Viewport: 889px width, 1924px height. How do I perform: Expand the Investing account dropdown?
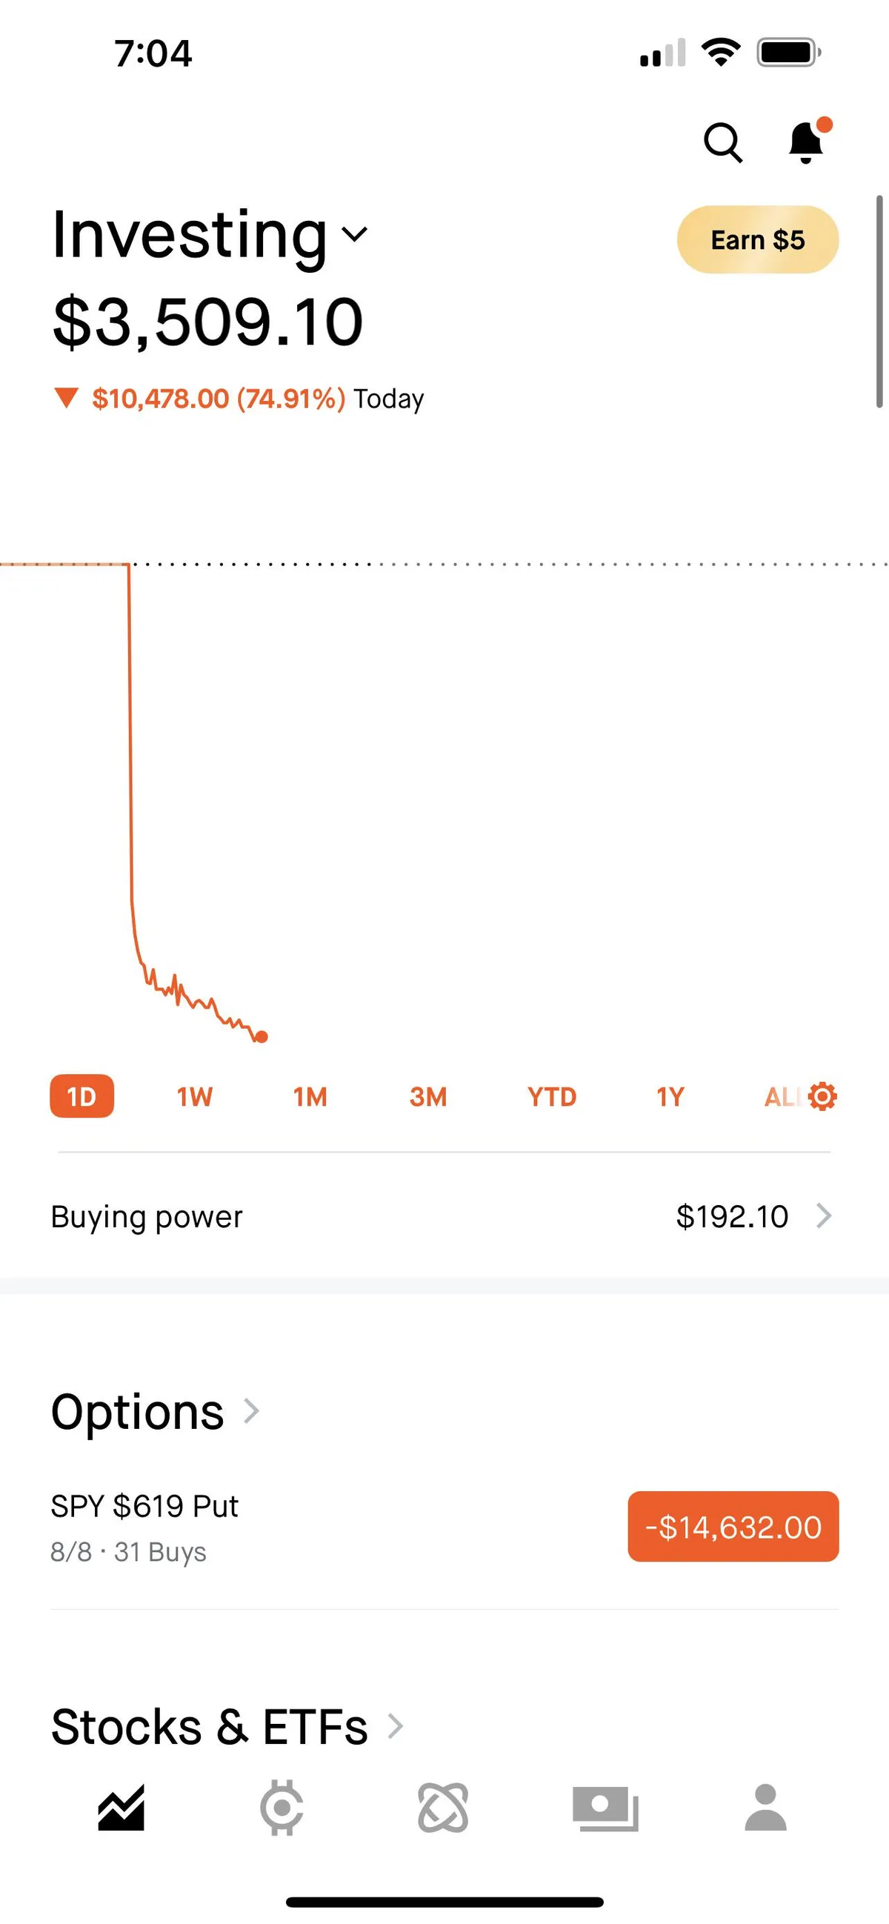point(355,234)
